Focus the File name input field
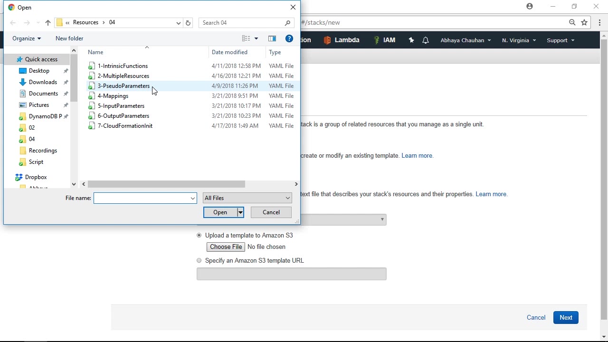 [142, 198]
